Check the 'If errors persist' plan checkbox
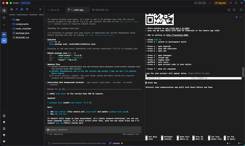The image size is (245, 146). [50, 76]
